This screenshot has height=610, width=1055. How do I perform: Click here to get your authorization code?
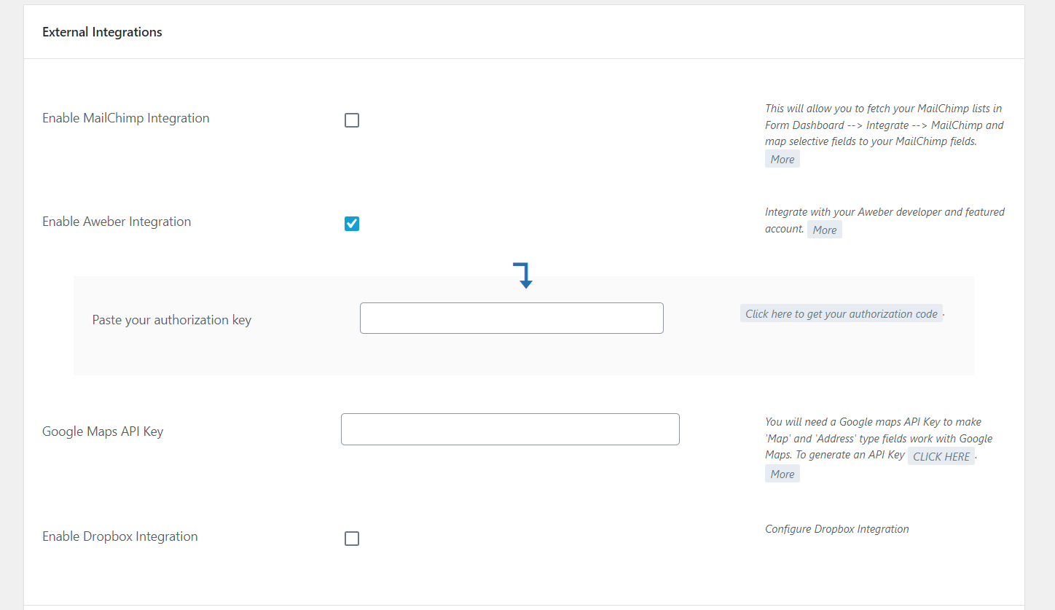[x=841, y=314]
